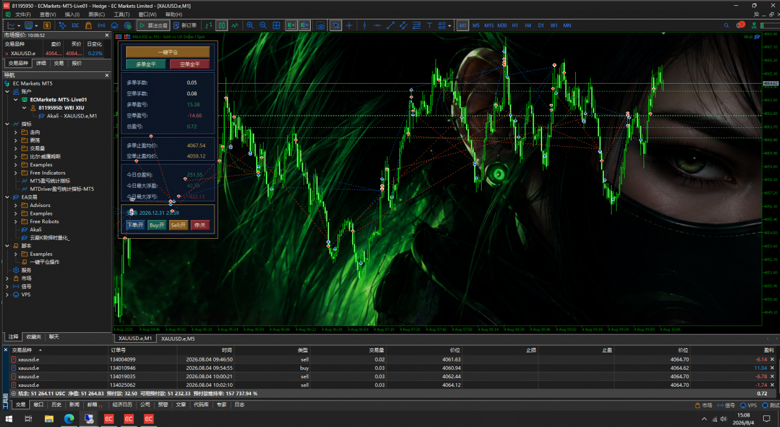Select the Akali expert in navigator

(x=36, y=230)
